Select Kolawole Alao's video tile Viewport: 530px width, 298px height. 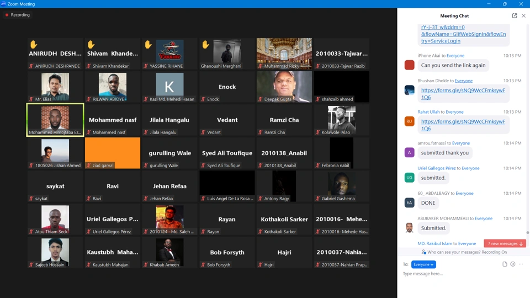(x=342, y=120)
